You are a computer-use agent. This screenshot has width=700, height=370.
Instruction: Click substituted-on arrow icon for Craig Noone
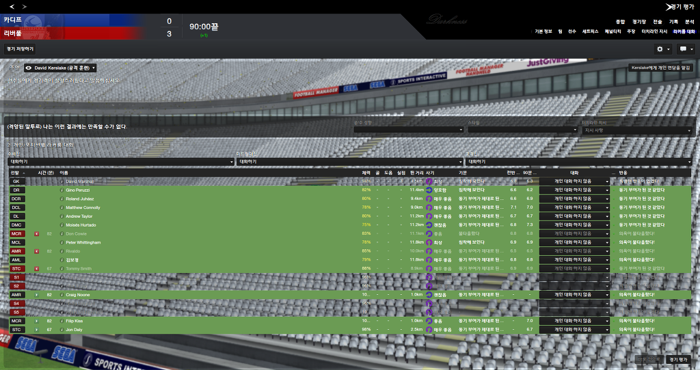pyautogui.click(x=36, y=294)
